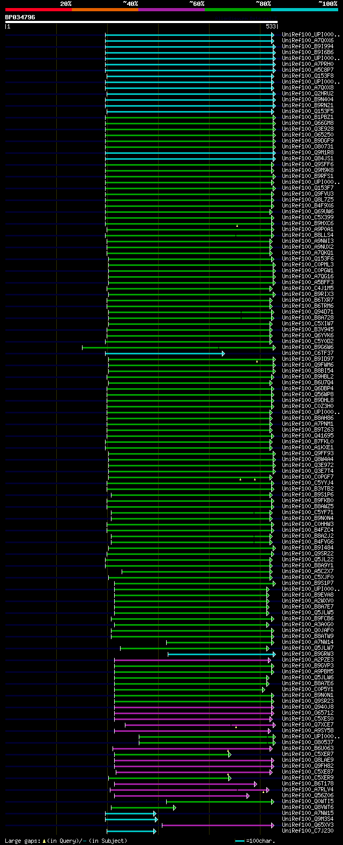This screenshot has height=845, width=343.
Task: Click the green ~80% identity legend segment
Action: tap(237, 10)
